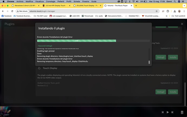This screenshot has height=117, width=187.
Task: Click Dettagli for Touch Display plugin
Action: pos(161,92)
